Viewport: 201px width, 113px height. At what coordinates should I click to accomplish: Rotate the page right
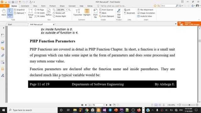tap(59, 16)
